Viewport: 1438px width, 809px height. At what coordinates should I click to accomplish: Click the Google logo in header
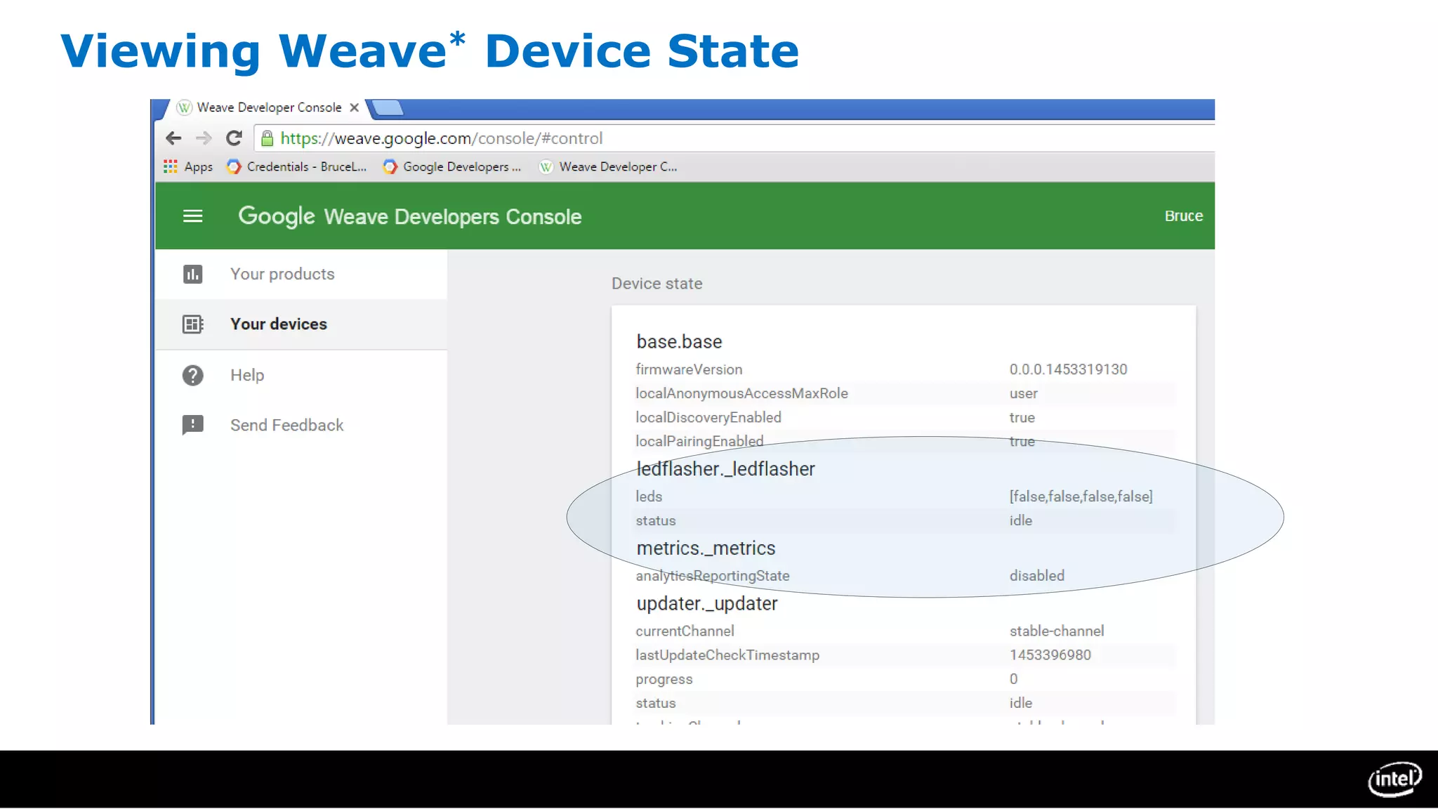pos(277,216)
